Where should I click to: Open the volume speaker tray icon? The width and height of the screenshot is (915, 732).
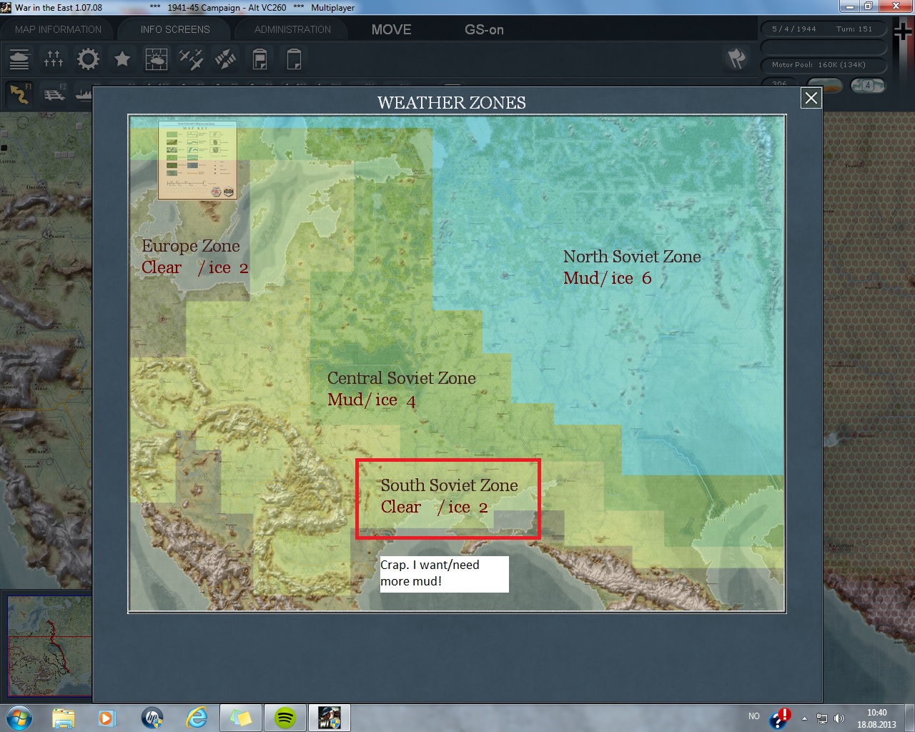[839, 718]
